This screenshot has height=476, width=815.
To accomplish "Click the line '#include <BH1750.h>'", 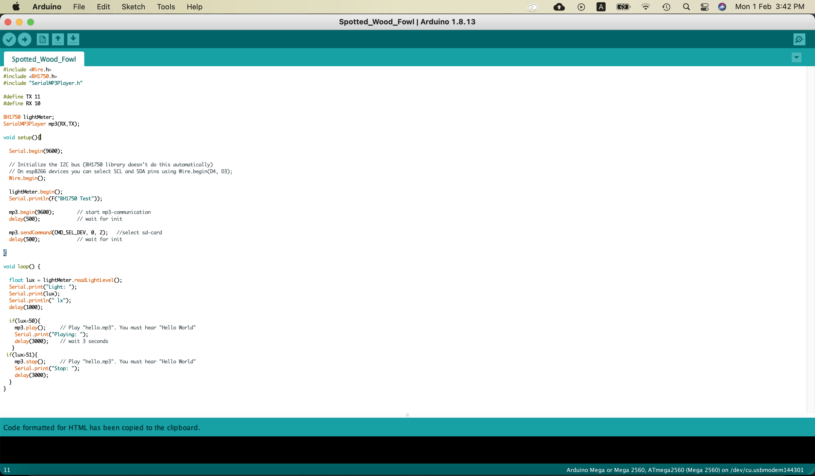I will coord(30,76).
